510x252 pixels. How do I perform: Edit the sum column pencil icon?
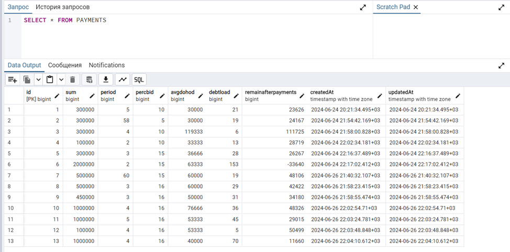pyautogui.click(x=92, y=96)
